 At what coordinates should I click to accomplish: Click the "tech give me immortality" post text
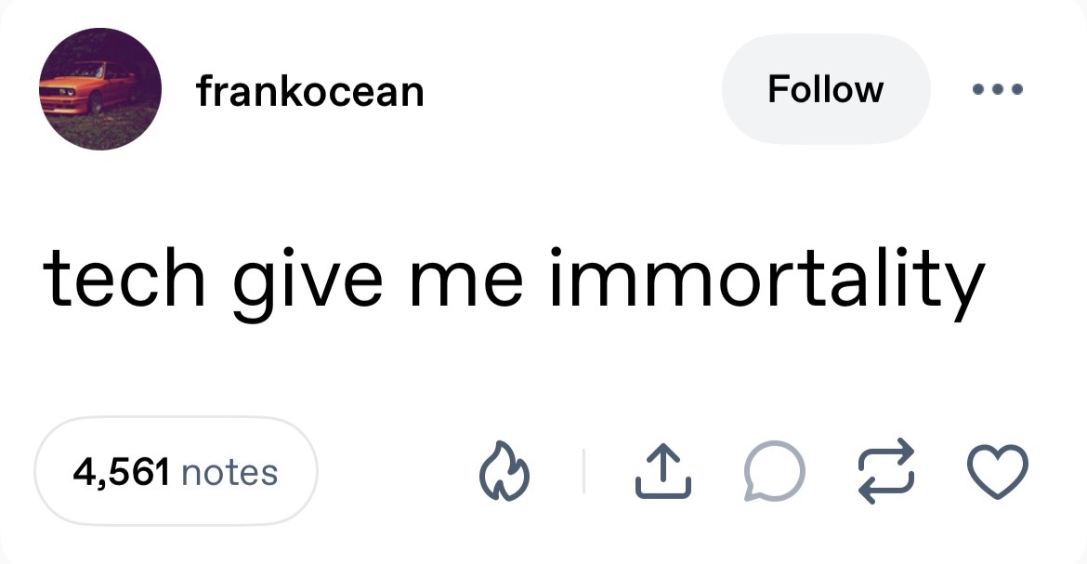[513, 278]
